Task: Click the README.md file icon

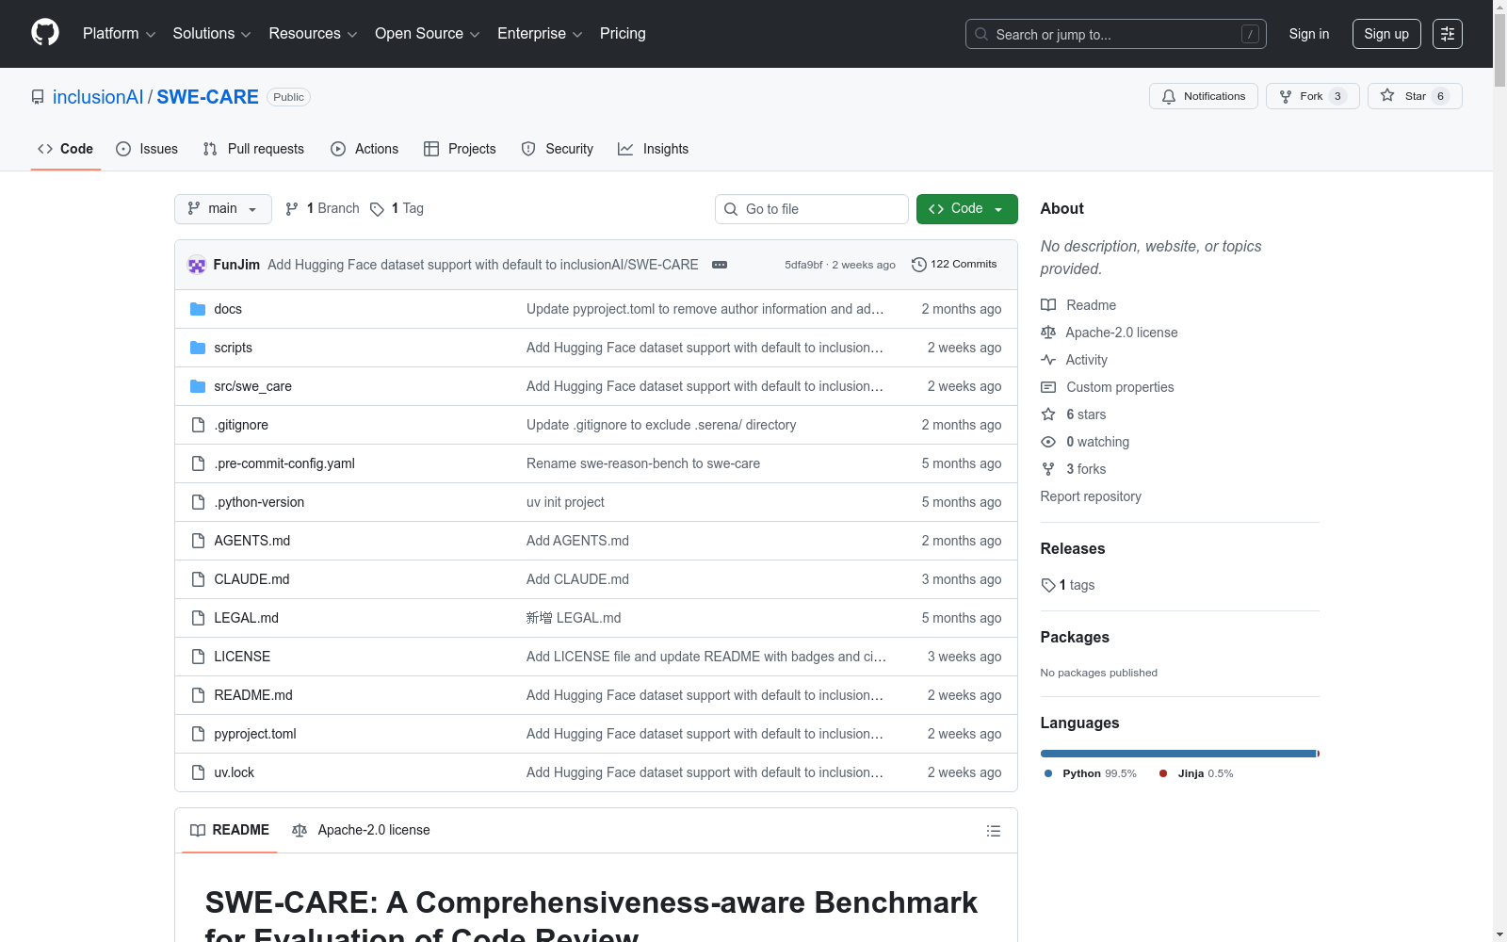Action: click(198, 695)
